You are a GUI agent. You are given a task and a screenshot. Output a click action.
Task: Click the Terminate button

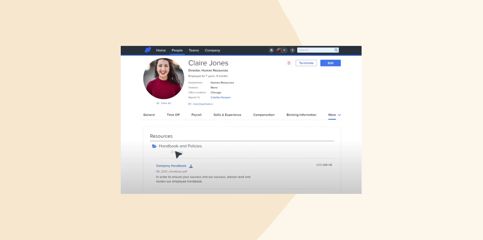coord(306,63)
